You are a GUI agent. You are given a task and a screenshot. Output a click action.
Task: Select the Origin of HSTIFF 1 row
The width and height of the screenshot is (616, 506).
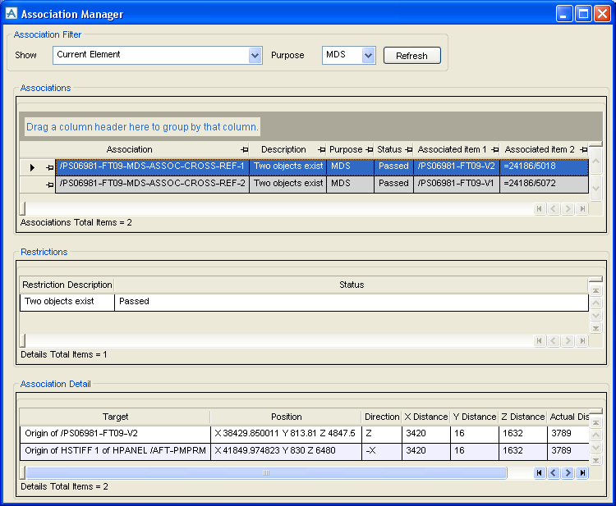point(115,450)
